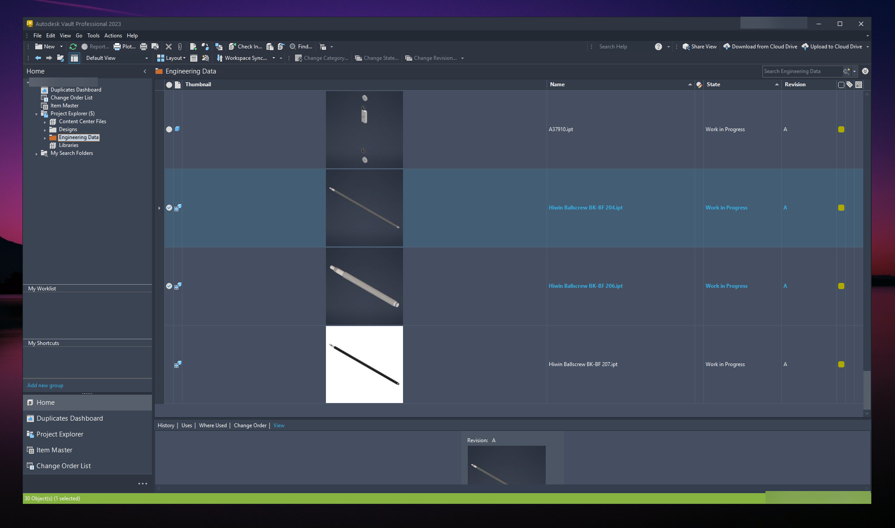Select the Attach file paperclip icon
The image size is (895, 528).
point(180,46)
